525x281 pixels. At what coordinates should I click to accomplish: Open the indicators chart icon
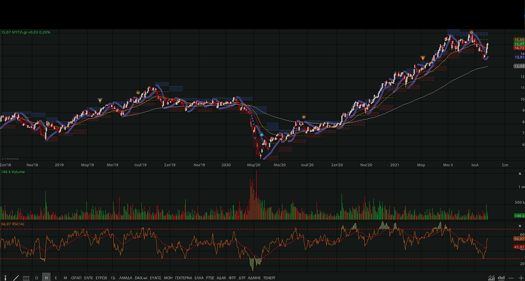[492, 278]
